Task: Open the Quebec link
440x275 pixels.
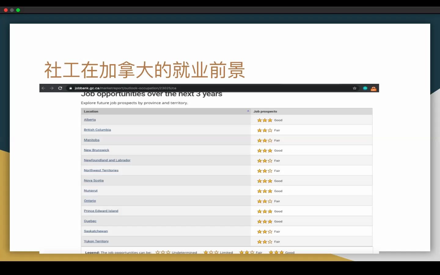Action: 90,221
